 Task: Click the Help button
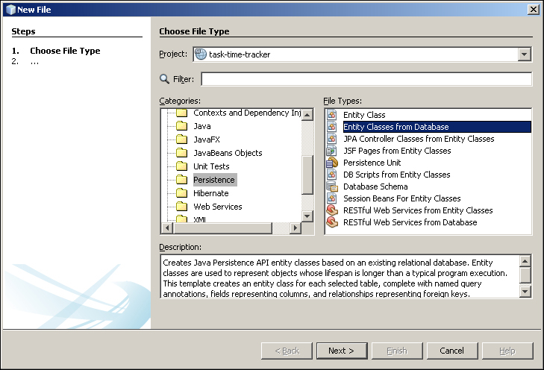(x=507, y=351)
